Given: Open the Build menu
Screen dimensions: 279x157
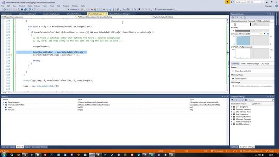Looking at the screenshot, I should tap(30, 6).
